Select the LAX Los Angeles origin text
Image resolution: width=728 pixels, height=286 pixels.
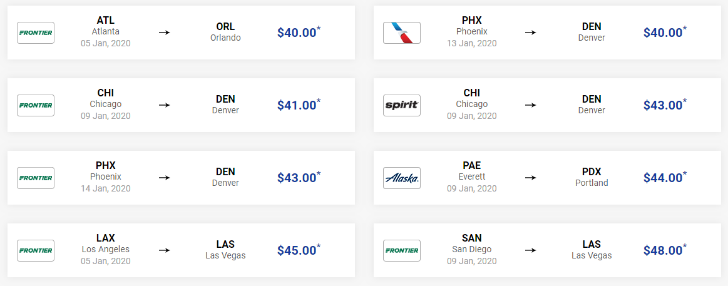(x=106, y=244)
